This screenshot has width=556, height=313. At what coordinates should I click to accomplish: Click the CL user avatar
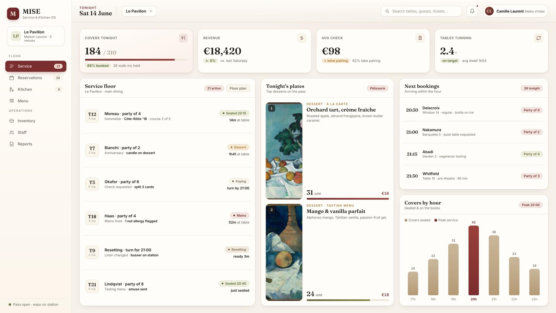(x=489, y=11)
